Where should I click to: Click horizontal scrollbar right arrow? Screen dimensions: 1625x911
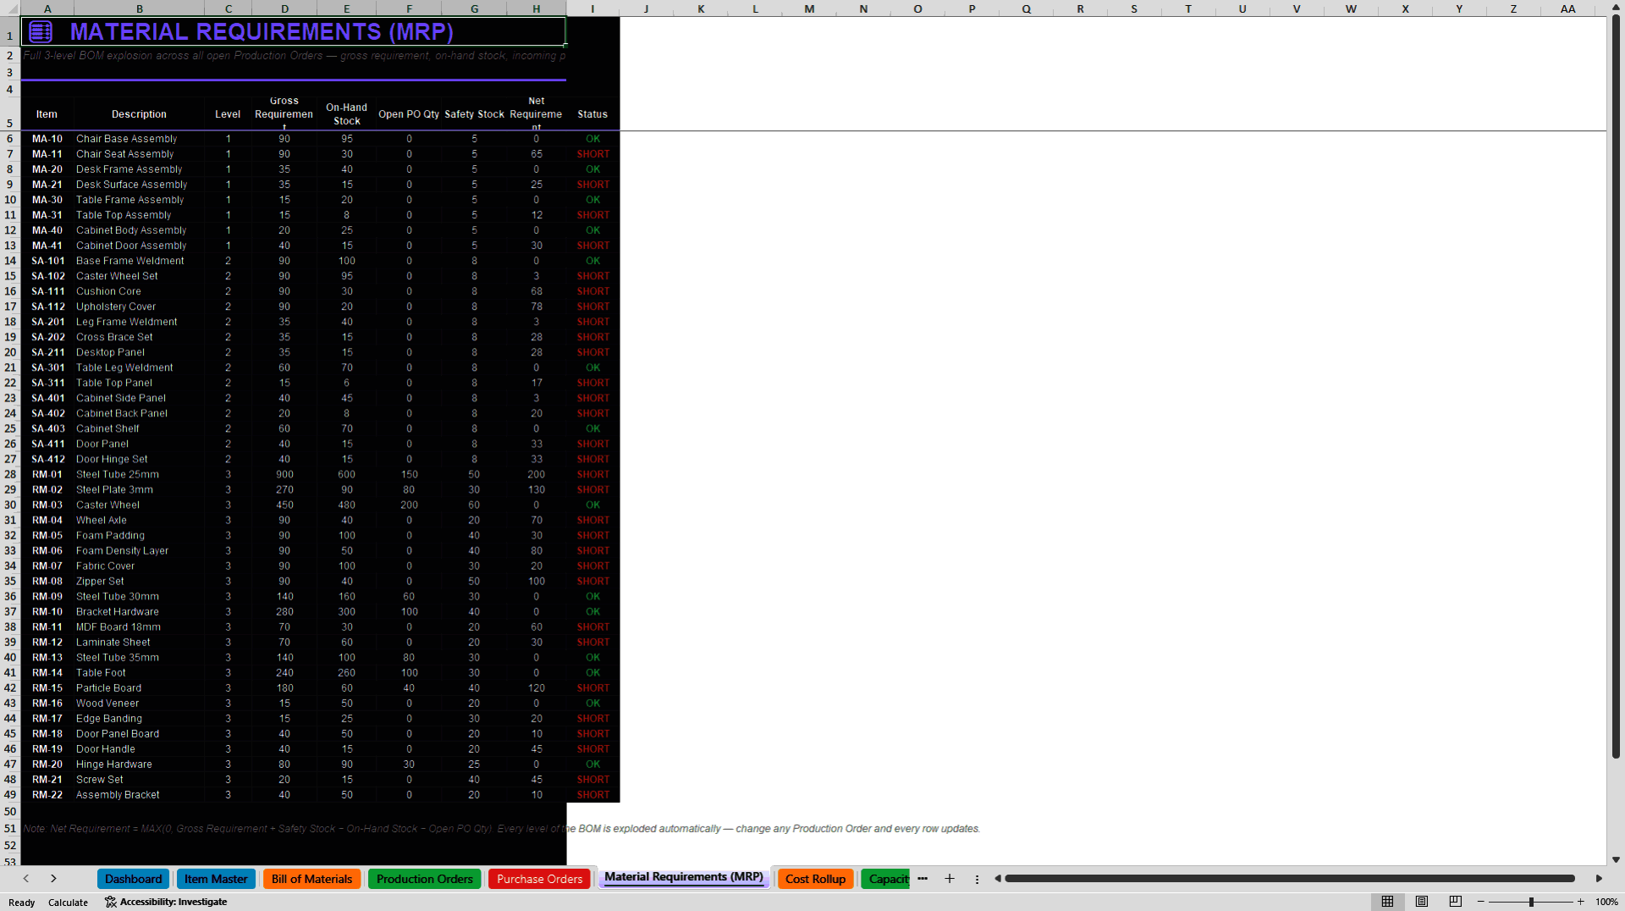coord(1599,879)
